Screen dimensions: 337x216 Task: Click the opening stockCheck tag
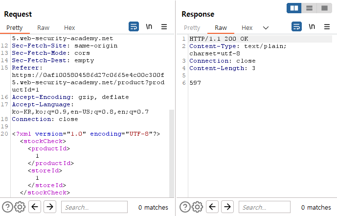(43, 141)
